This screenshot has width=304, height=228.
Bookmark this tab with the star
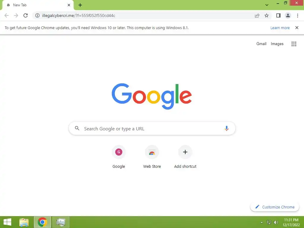click(267, 15)
